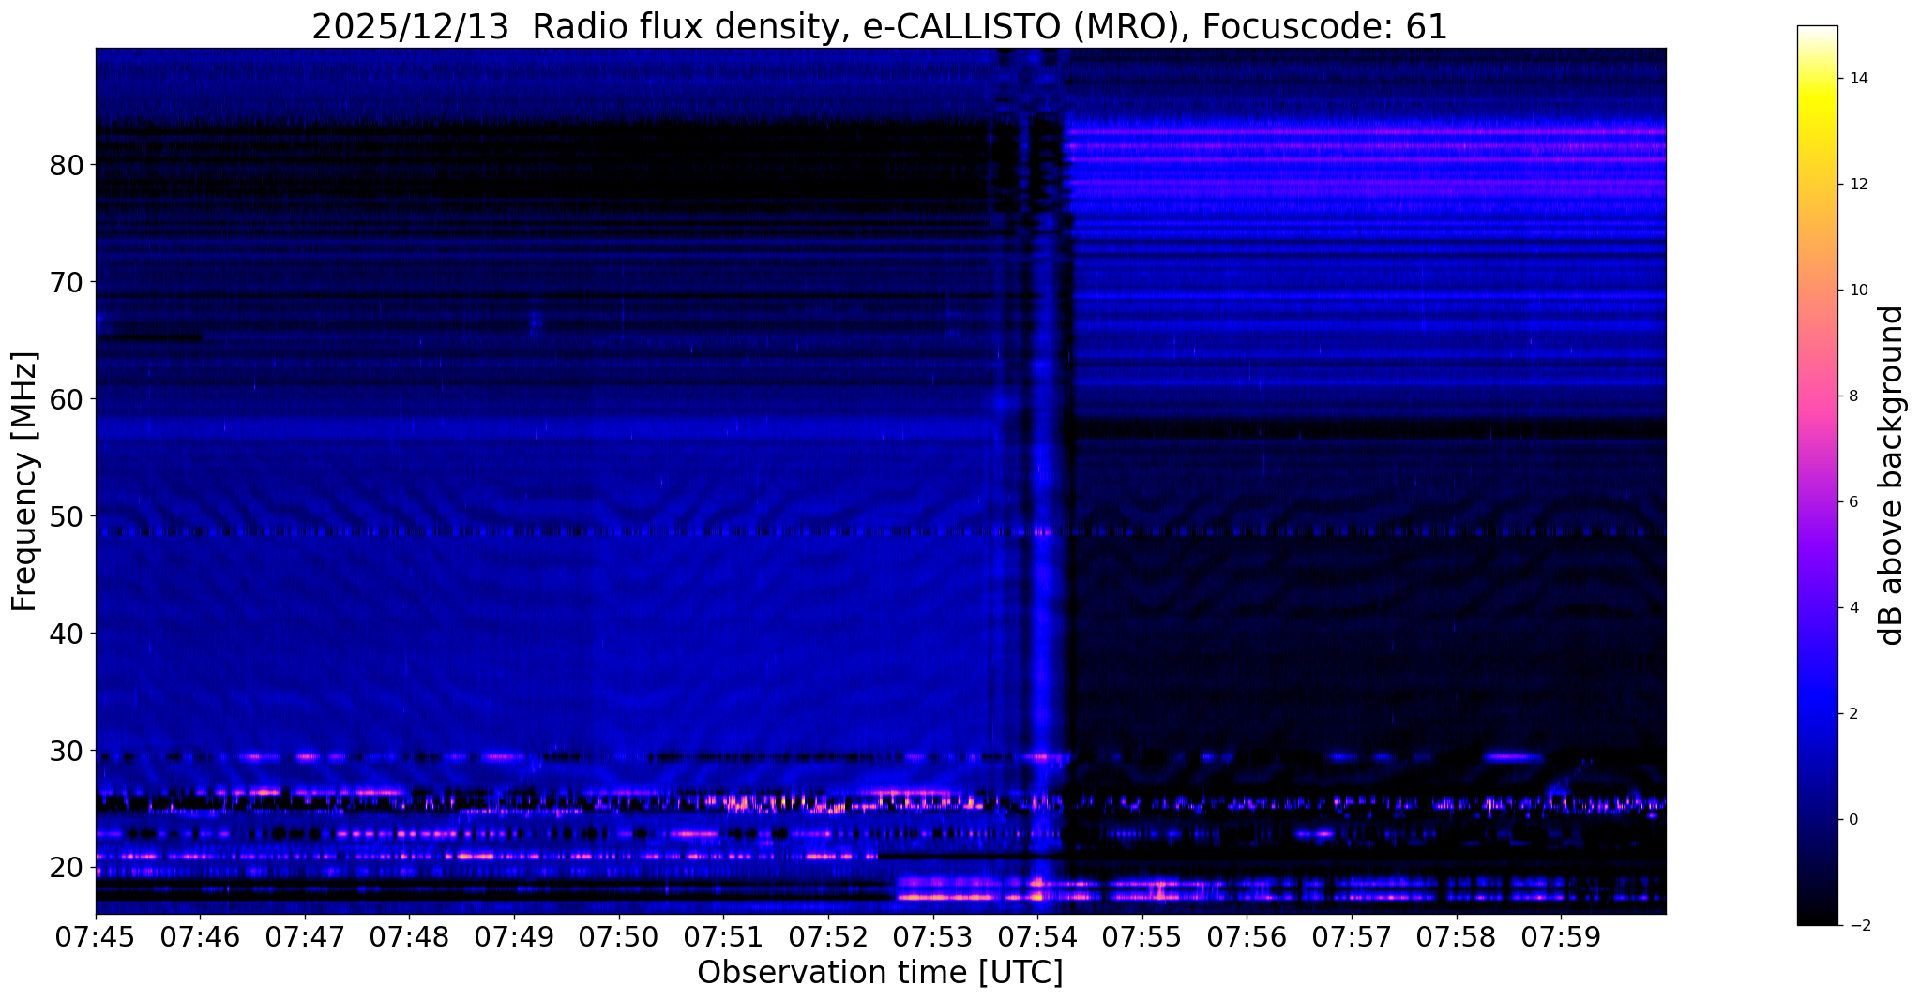Image resolution: width=1920 pixels, height=1000 pixels.
Task: Select the '07:45' time tick label
Action: tap(96, 937)
